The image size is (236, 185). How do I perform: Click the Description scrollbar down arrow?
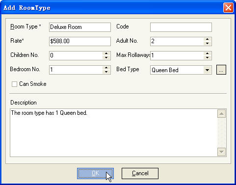click(221, 152)
